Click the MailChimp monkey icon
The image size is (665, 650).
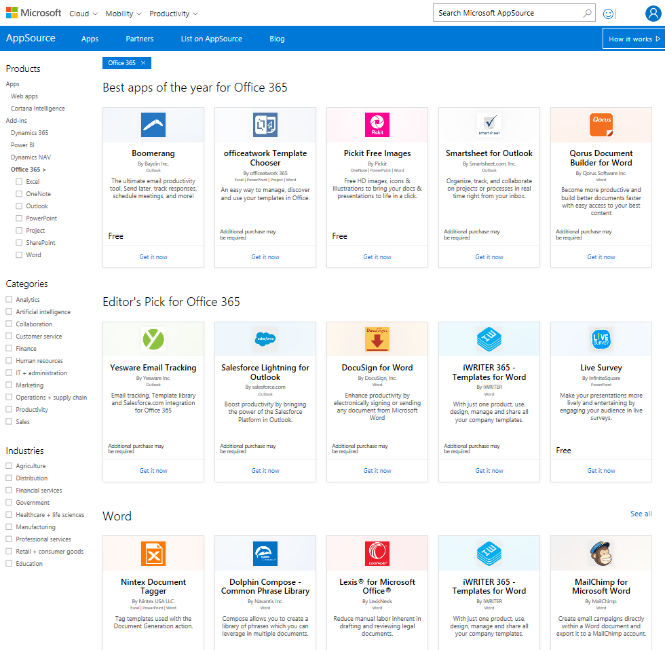[601, 554]
